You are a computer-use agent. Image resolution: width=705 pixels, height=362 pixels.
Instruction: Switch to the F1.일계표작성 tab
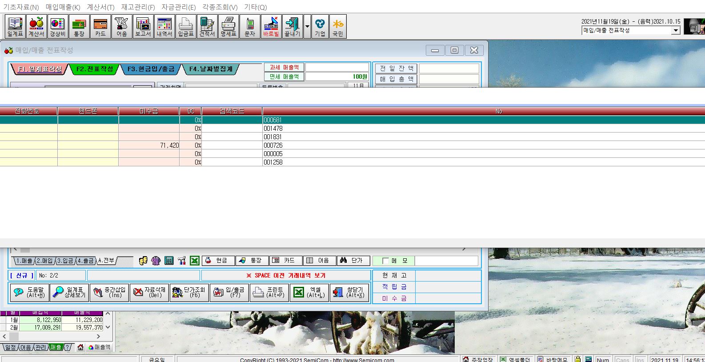(x=40, y=69)
